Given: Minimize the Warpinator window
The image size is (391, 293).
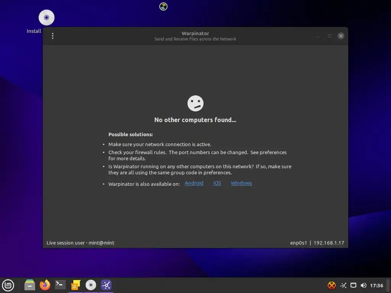Looking at the screenshot, I should (318, 36).
